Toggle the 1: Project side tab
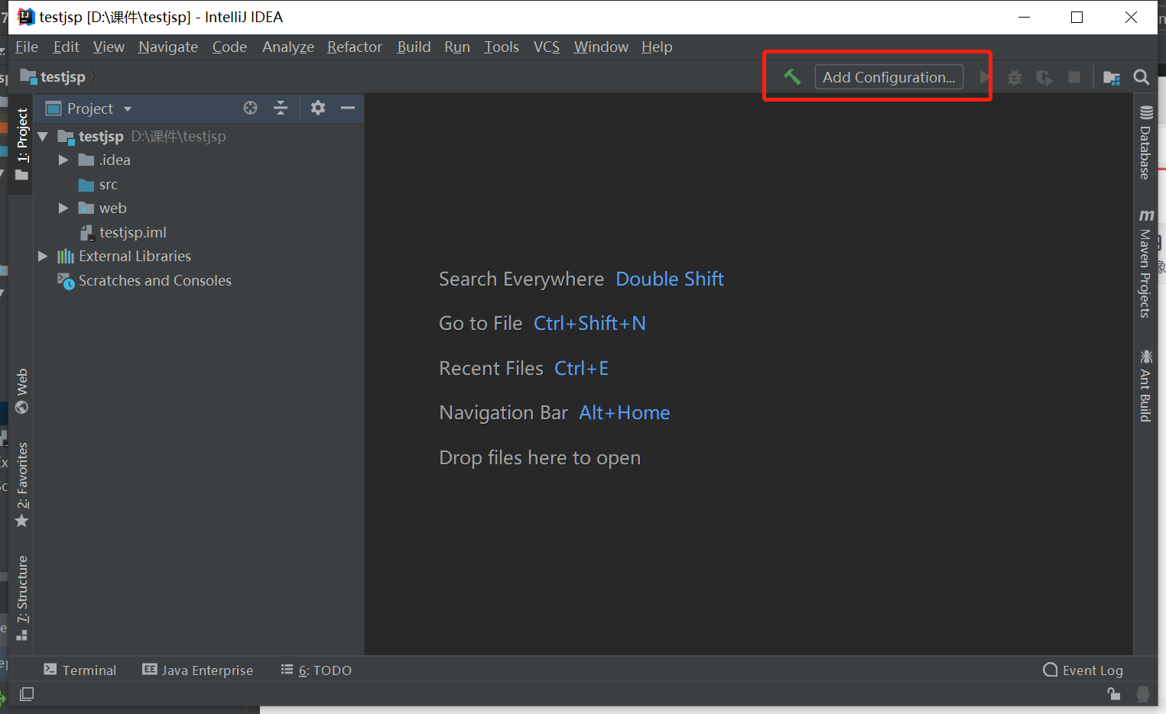The height and width of the screenshot is (714, 1166). (22, 144)
